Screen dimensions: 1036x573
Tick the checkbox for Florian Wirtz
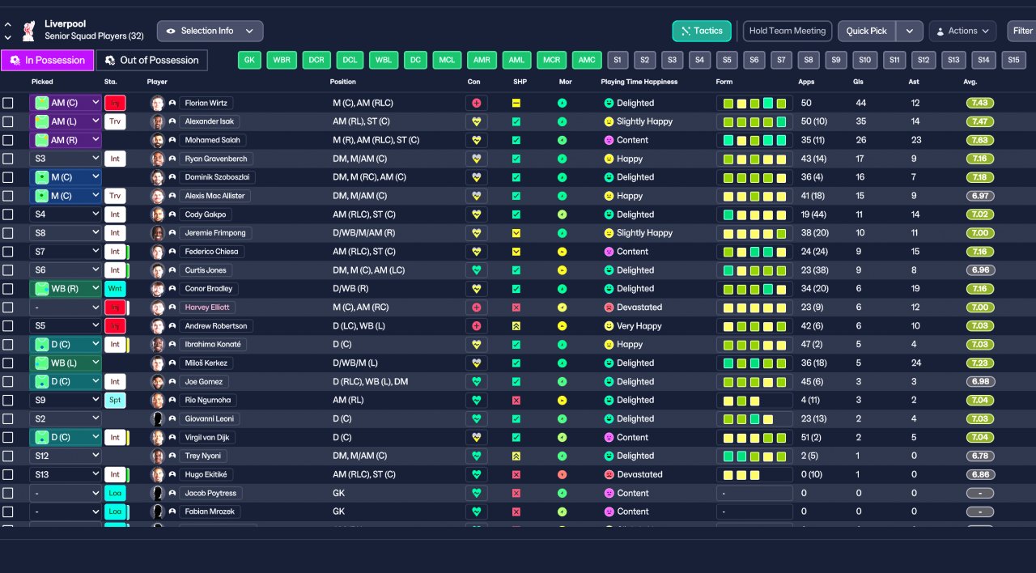click(x=8, y=104)
